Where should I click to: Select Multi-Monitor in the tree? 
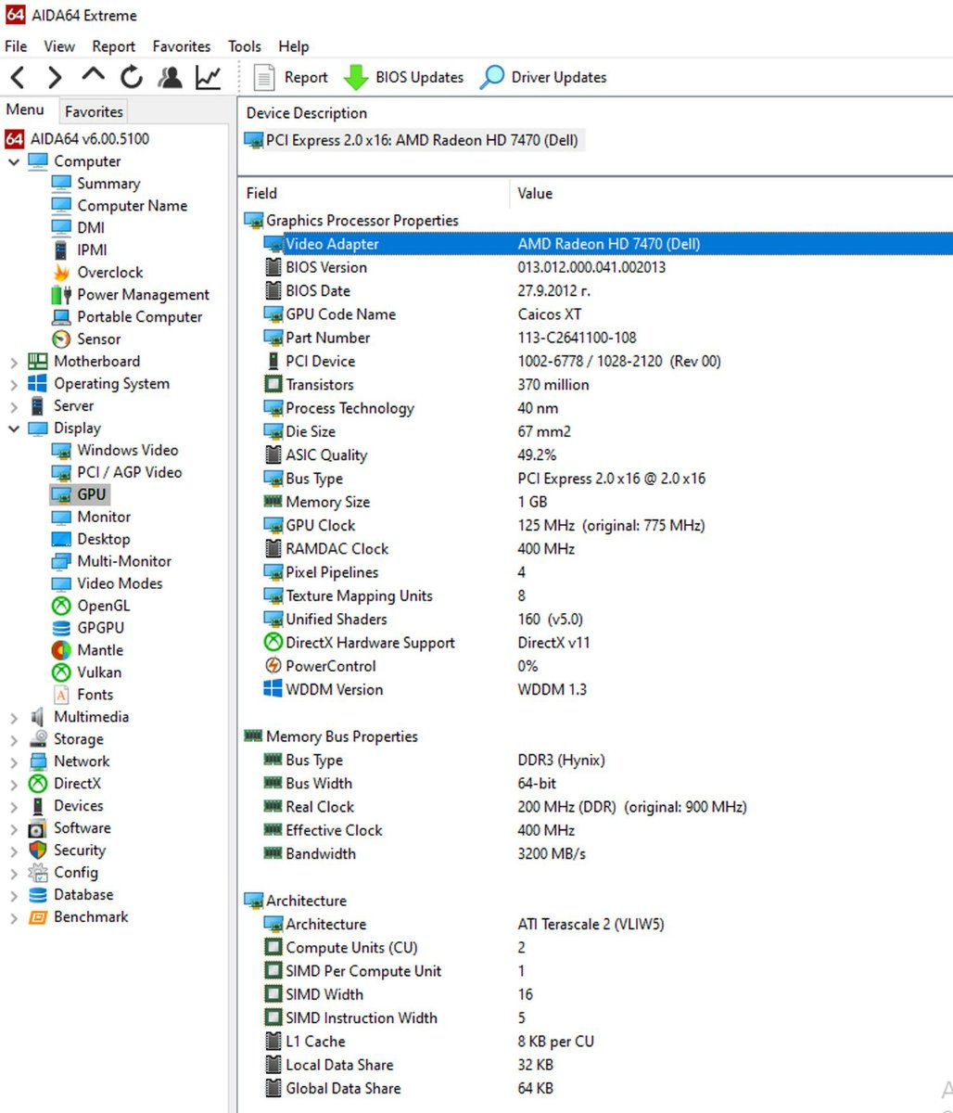111,562
